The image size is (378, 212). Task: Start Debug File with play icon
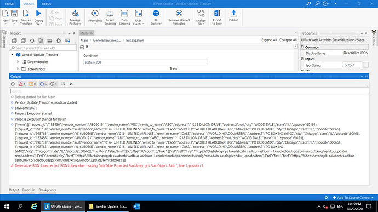38,17
